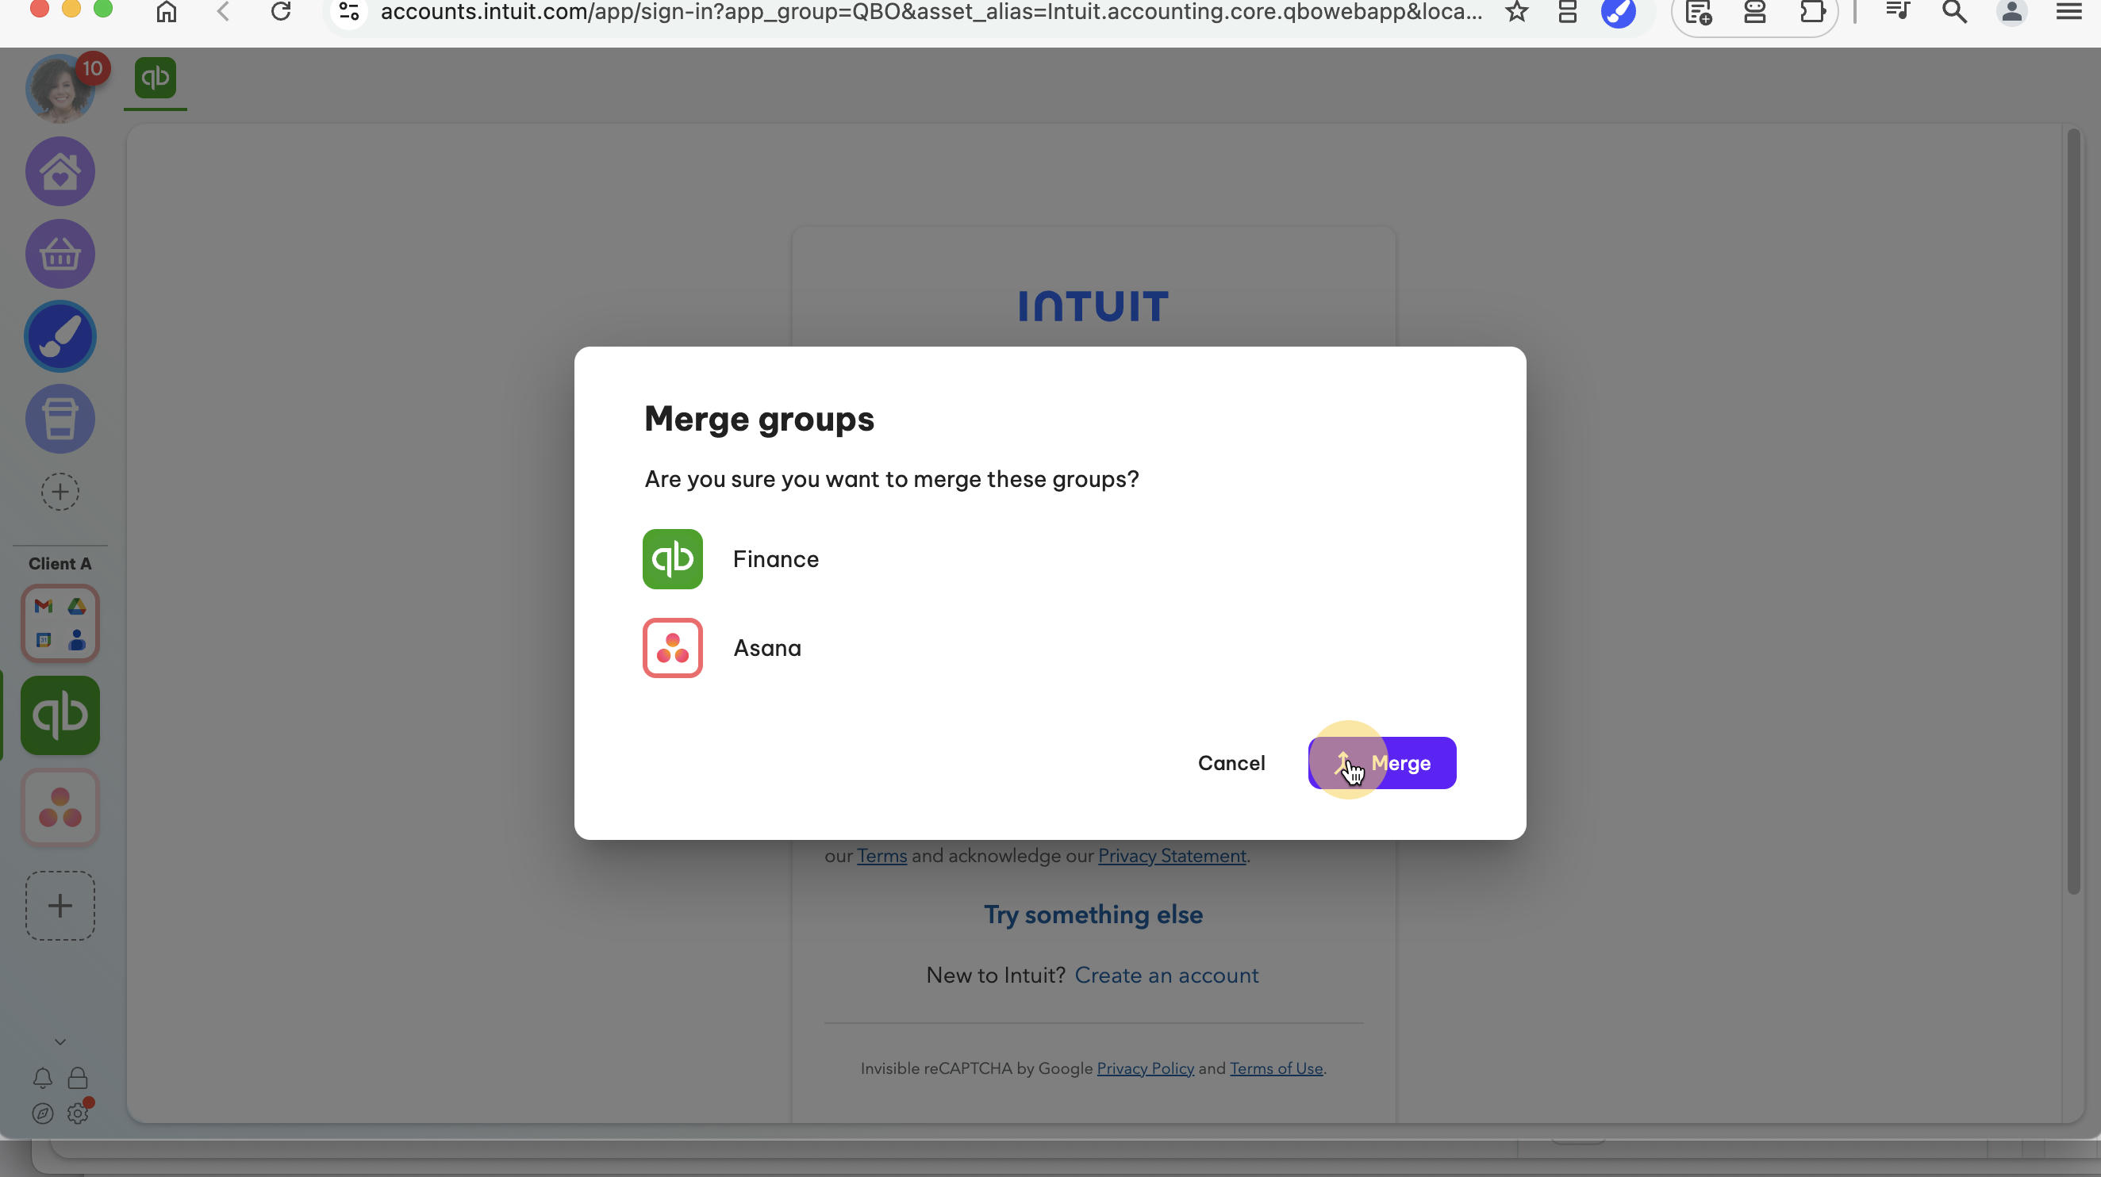Open the shopping basket workspace icon

click(60, 255)
